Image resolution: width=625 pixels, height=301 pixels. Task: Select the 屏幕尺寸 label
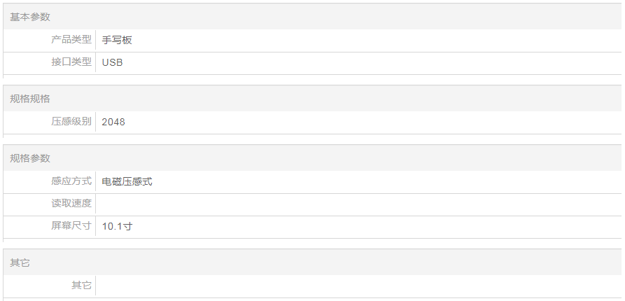[x=71, y=226]
